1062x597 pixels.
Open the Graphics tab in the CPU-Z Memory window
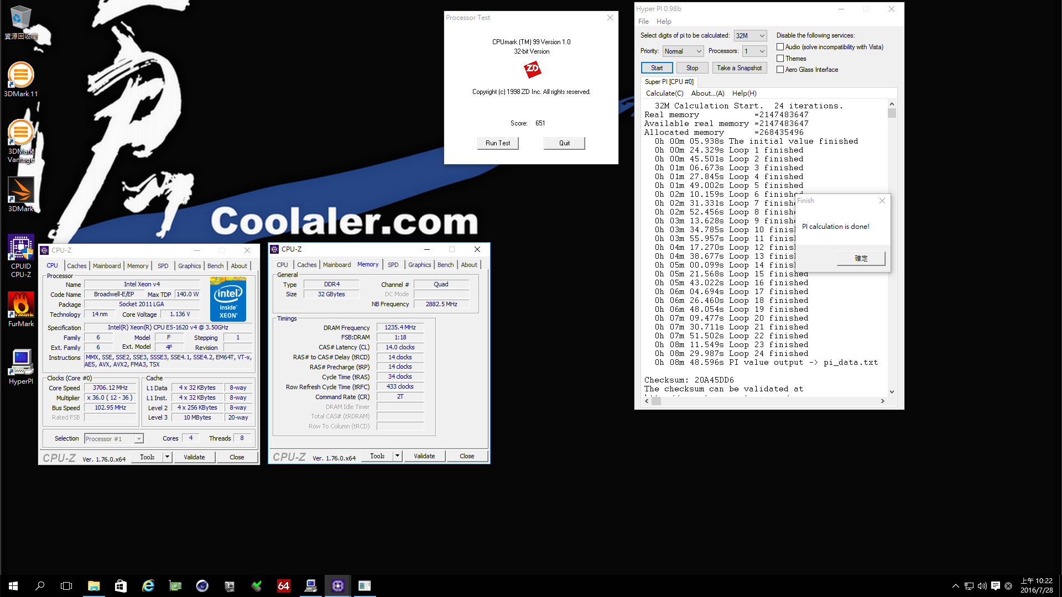click(x=419, y=265)
